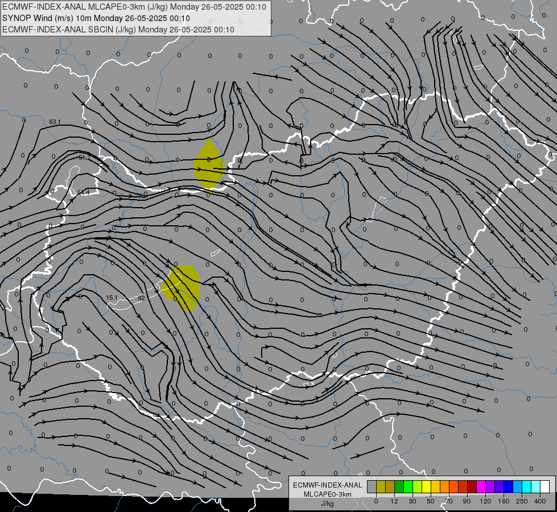Screen dimensions: 557x512
Task: Select the yellow-green legend swatch
Action: (418, 486)
